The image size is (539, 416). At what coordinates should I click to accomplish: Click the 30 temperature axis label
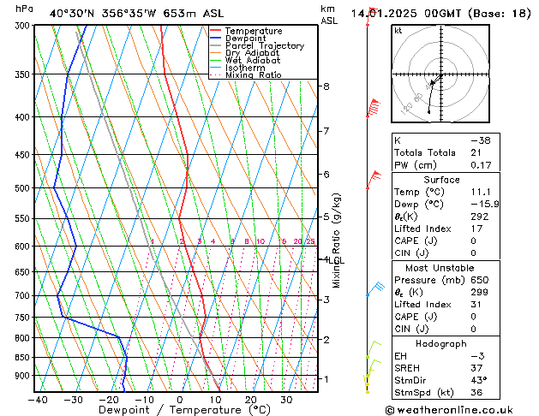pos(286,400)
